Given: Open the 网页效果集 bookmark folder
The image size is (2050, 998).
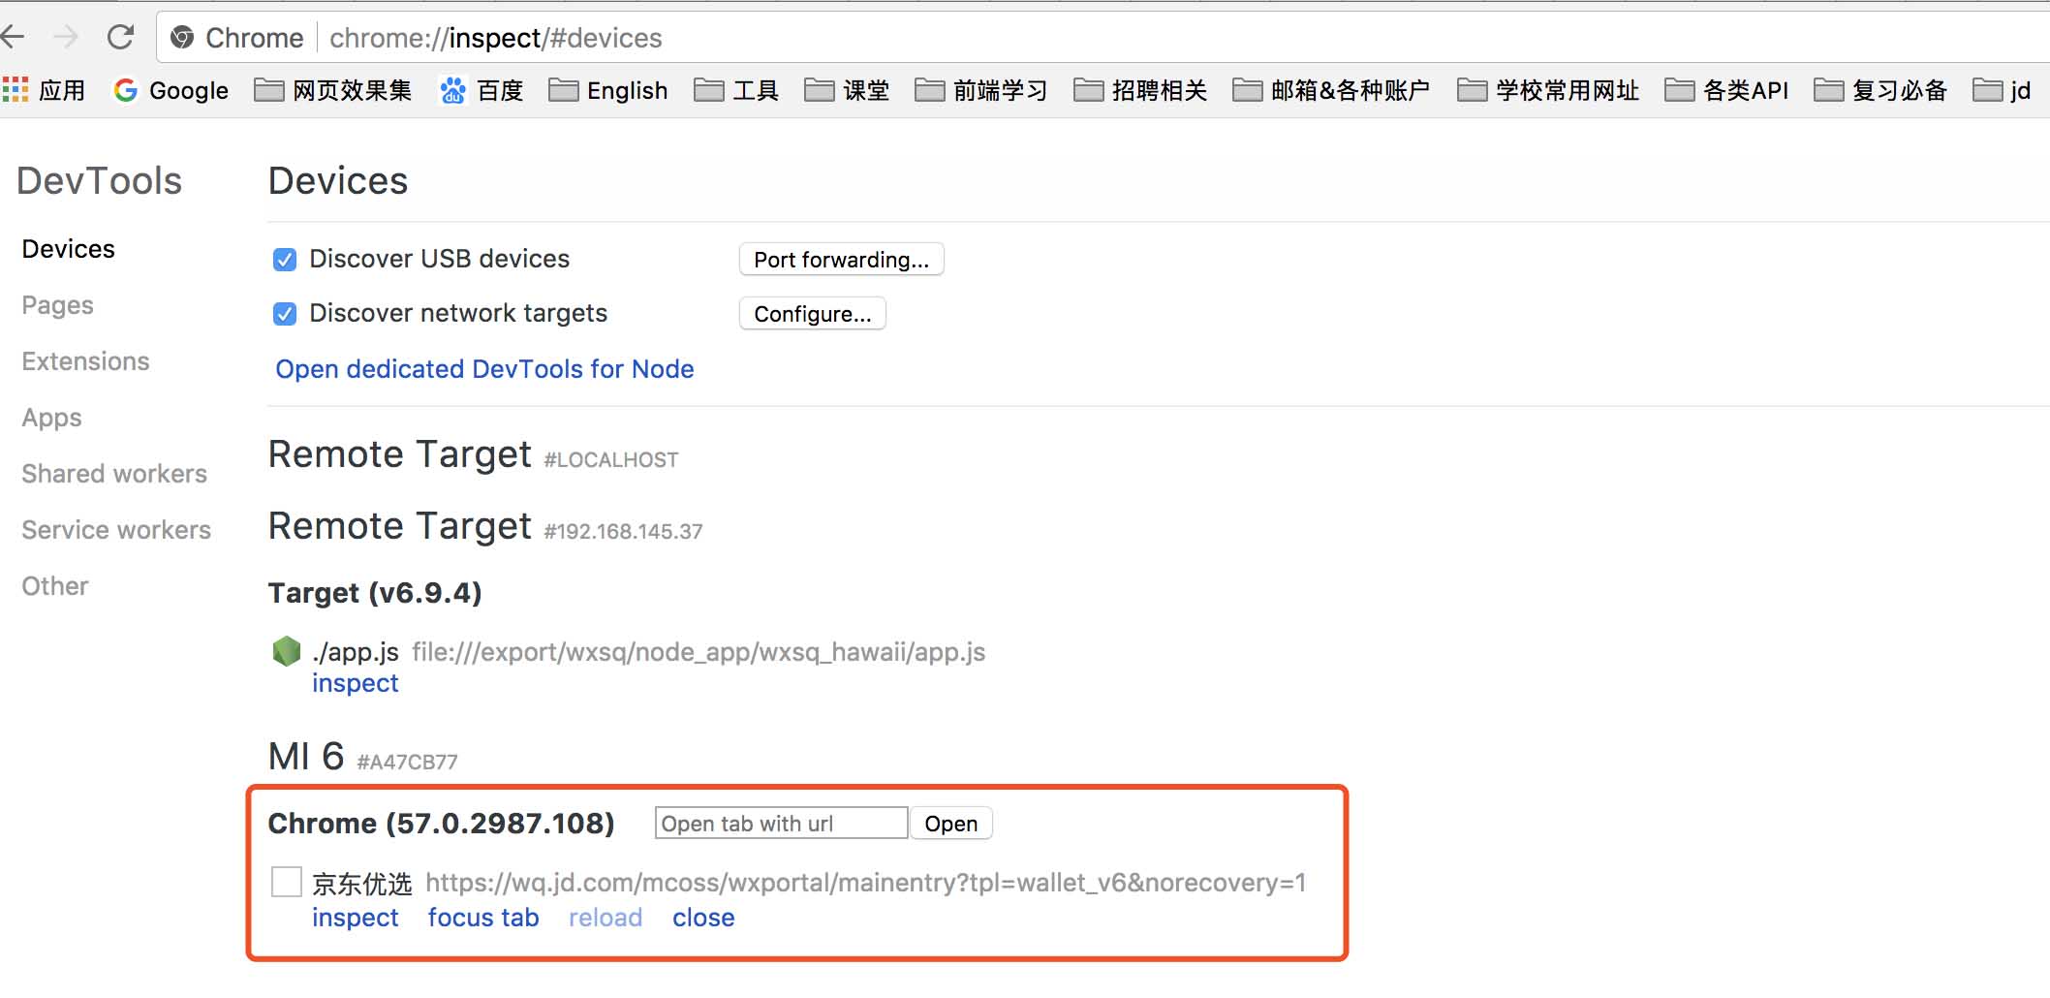Looking at the screenshot, I should click(333, 90).
